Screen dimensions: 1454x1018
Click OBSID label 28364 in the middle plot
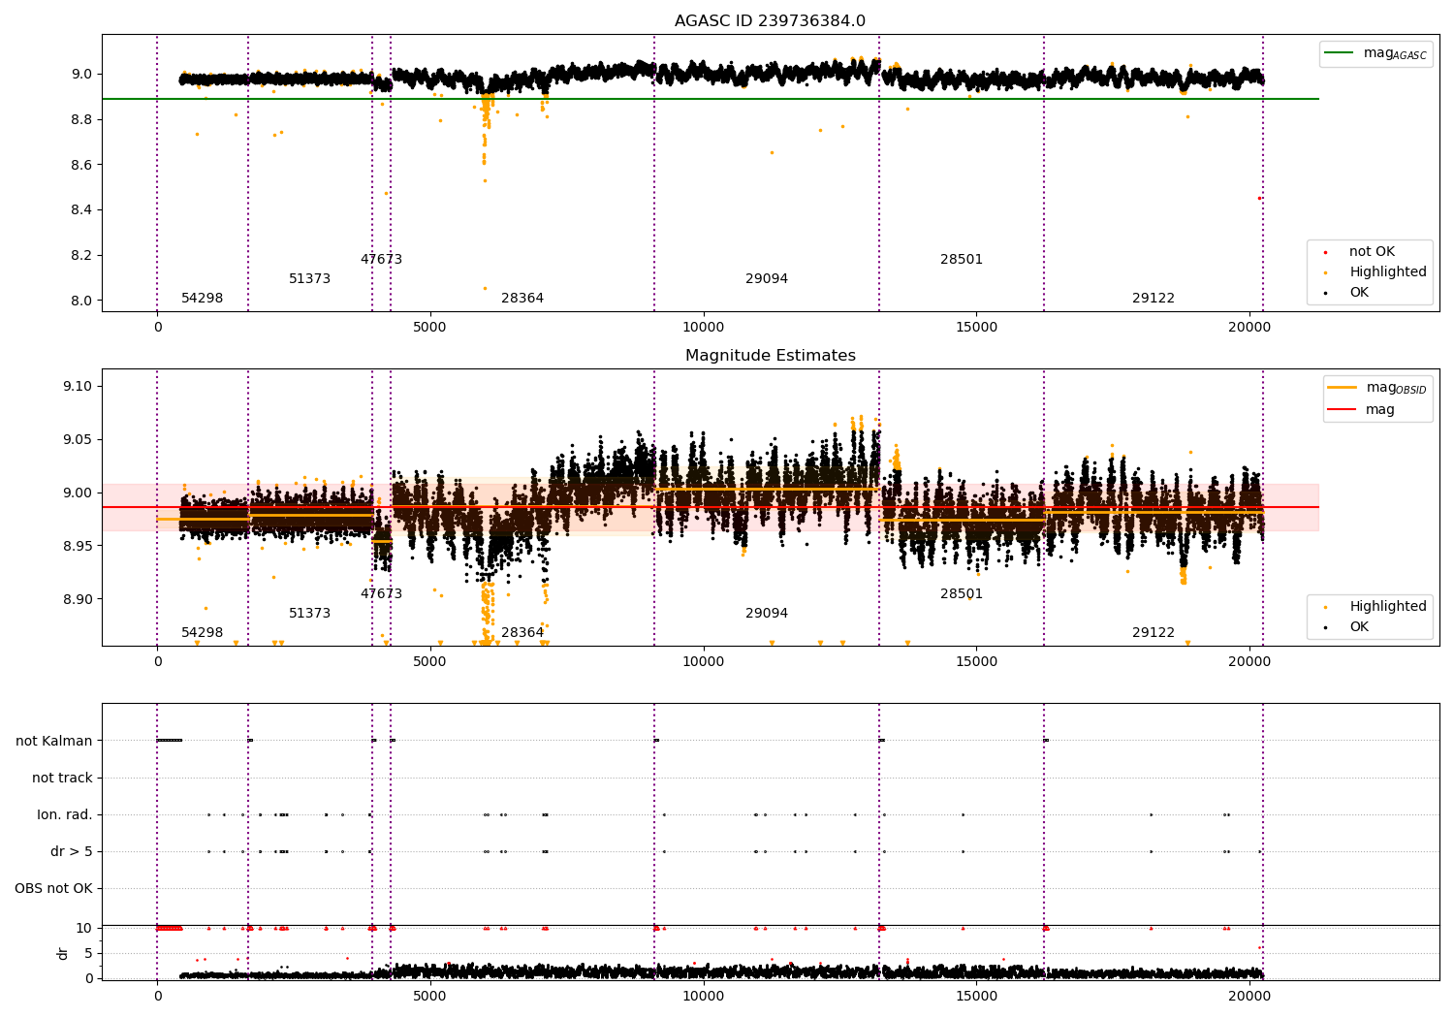click(522, 633)
